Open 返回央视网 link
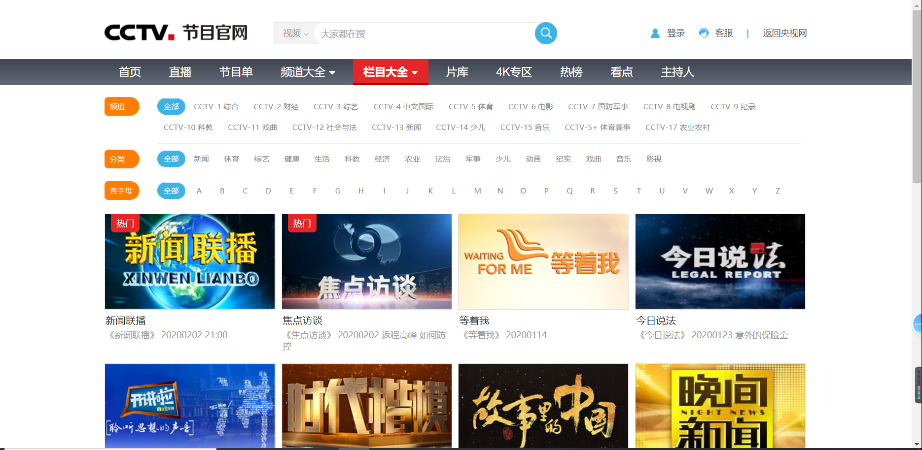 coord(784,33)
